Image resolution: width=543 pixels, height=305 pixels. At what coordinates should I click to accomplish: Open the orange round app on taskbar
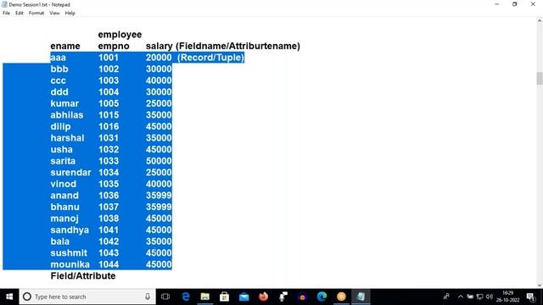coord(341,297)
